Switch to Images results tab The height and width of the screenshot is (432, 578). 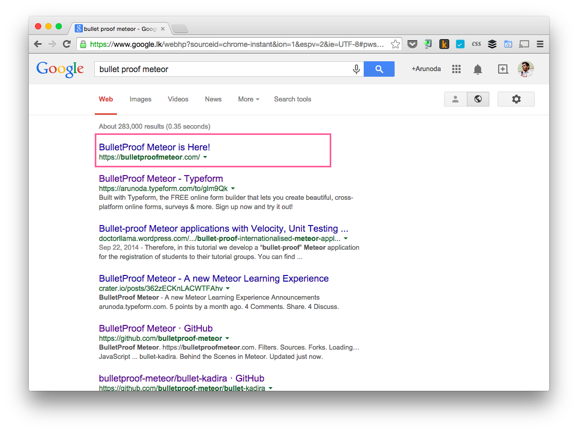point(141,99)
